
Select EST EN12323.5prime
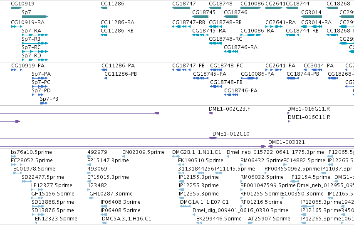(x=56, y=219)
